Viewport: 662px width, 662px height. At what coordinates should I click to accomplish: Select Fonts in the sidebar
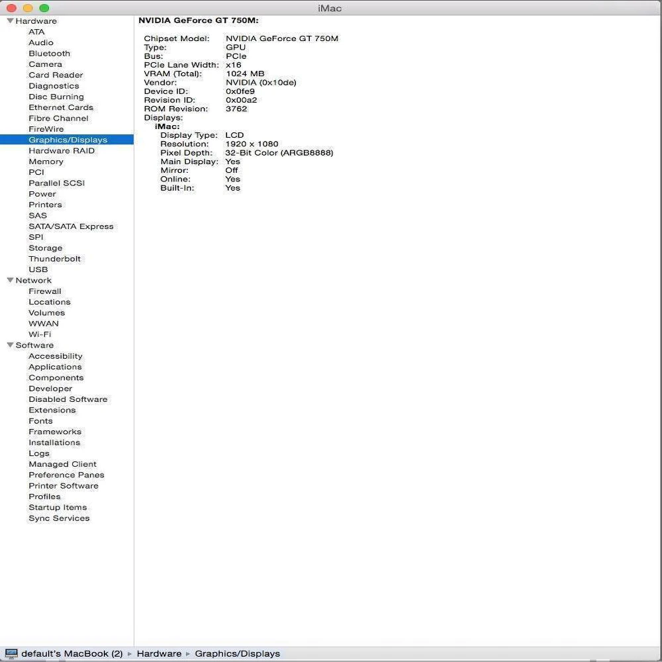click(40, 421)
